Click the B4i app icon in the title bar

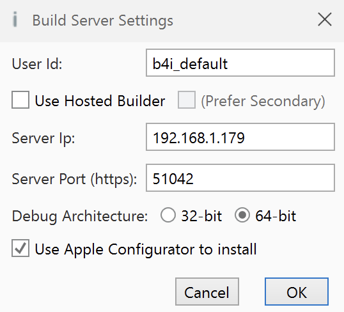[x=15, y=20]
